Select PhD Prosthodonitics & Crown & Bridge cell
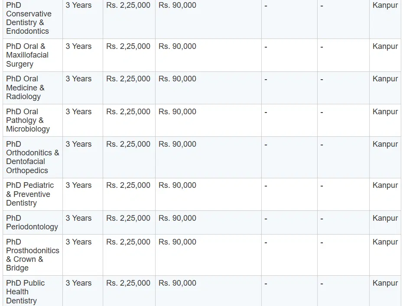Screen dimensions: 403x306 pyautogui.click(x=32, y=255)
